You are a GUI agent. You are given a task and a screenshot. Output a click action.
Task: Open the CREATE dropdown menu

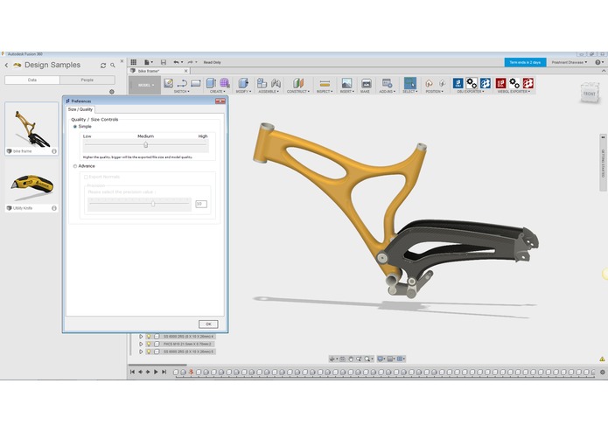pyautogui.click(x=218, y=92)
